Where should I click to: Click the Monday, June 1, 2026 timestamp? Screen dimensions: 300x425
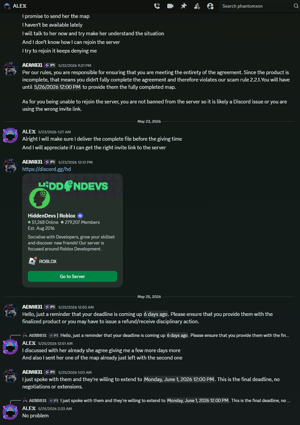179,379
